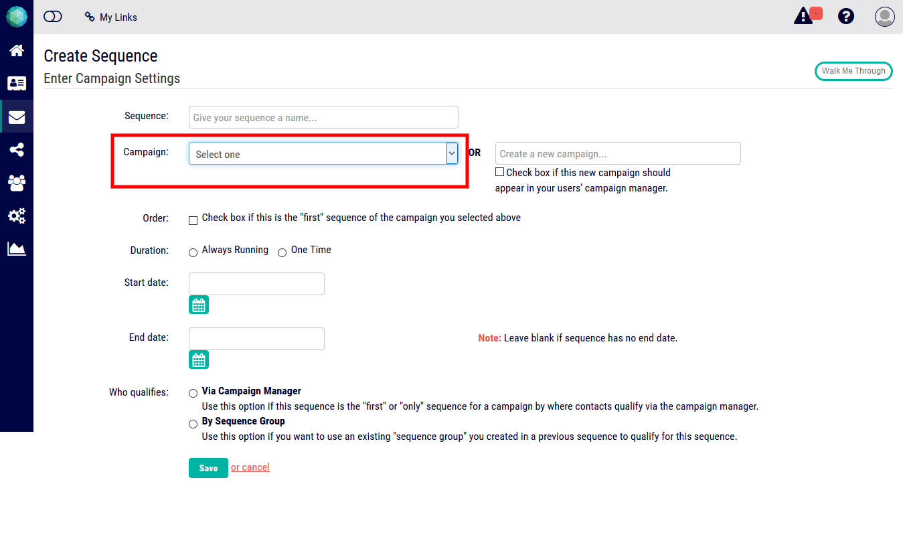Open the help question mark icon
This screenshot has height=559, width=903.
846,17
